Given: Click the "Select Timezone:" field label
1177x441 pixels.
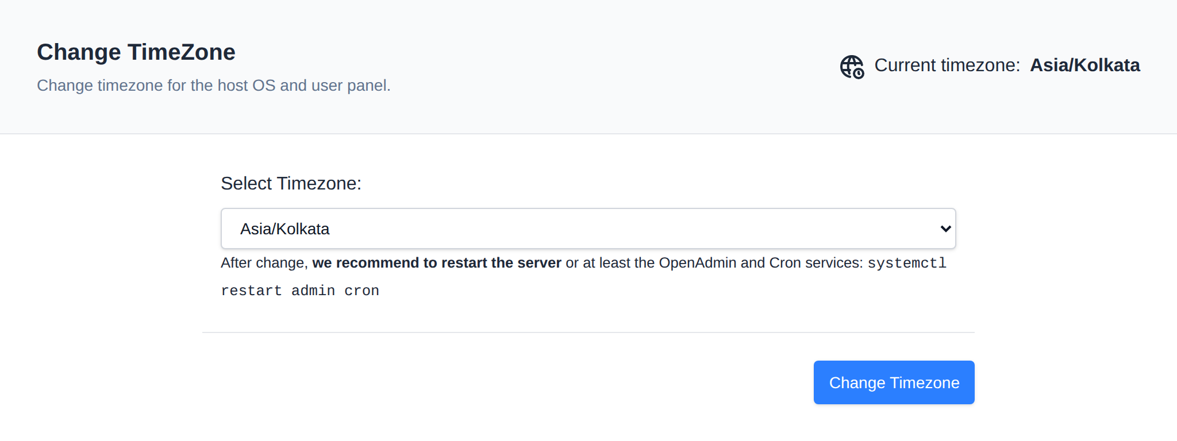Looking at the screenshot, I should pos(291,183).
